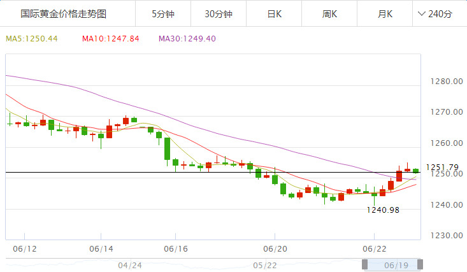Click the left handle of range slider
This screenshot has width=467, height=272.
[x=365, y=264]
